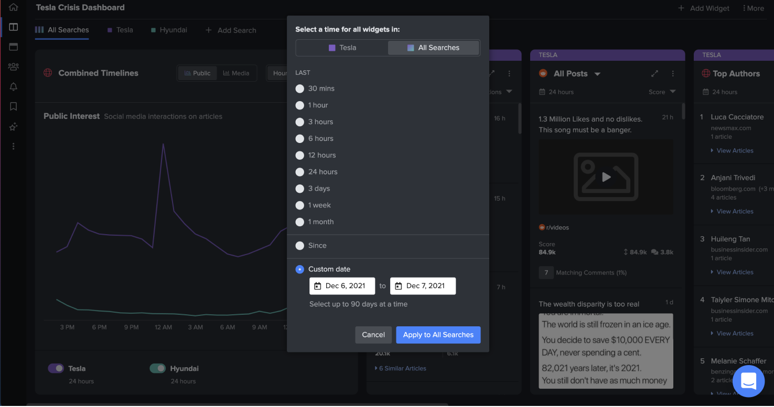Cancel the time selection dialog
The width and height of the screenshot is (774, 407).
tap(373, 335)
